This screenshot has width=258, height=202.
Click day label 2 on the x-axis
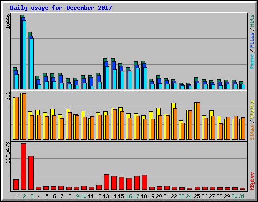coord(24,196)
